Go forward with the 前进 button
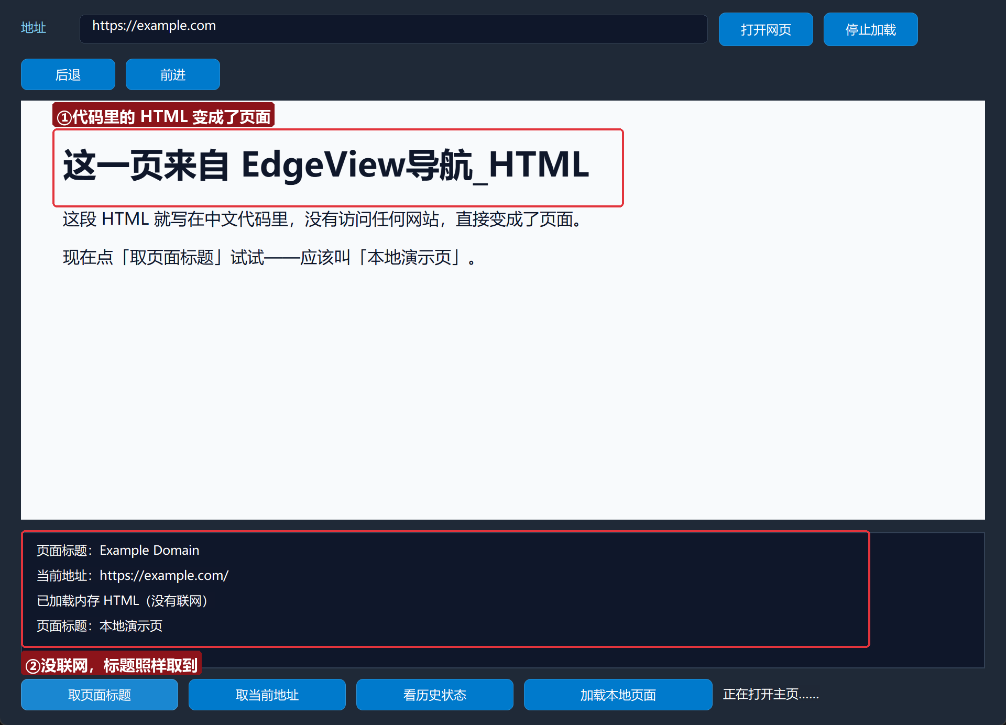 (x=173, y=74)
